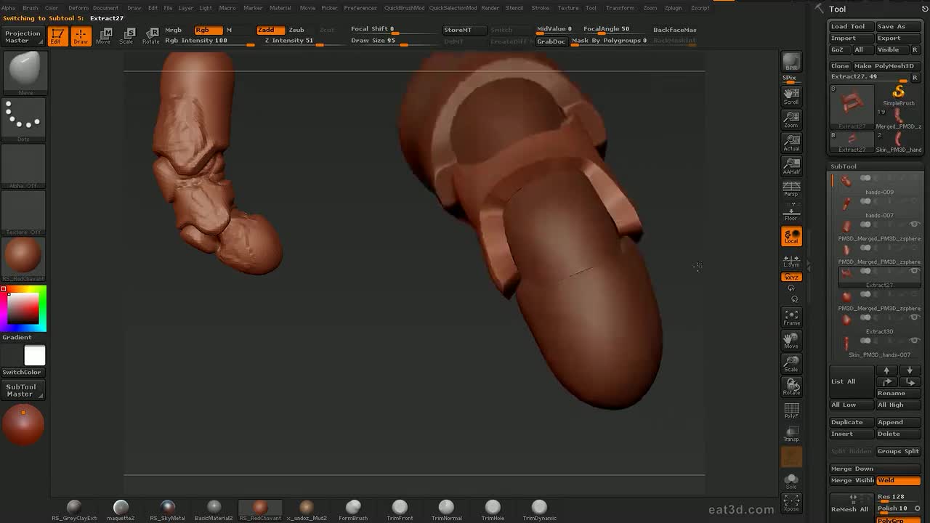
Task: Click the right-shelf Rotate view icon
Action: 791,387
